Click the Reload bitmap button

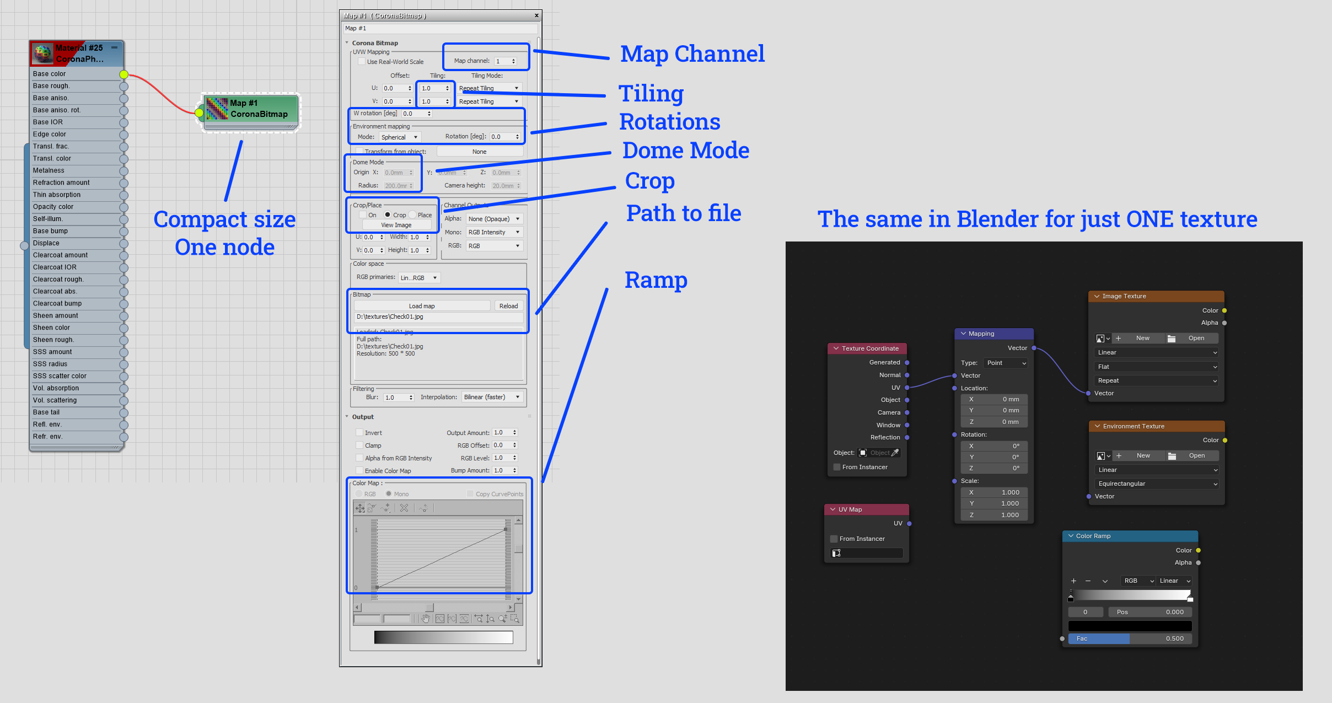508,306
